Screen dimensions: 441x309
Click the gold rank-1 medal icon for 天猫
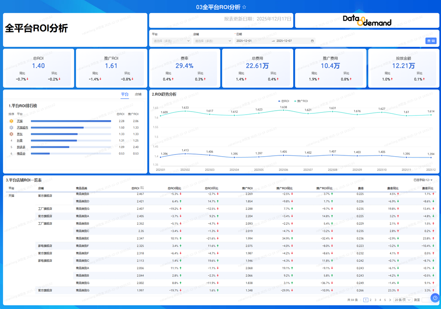pos(11,121)
